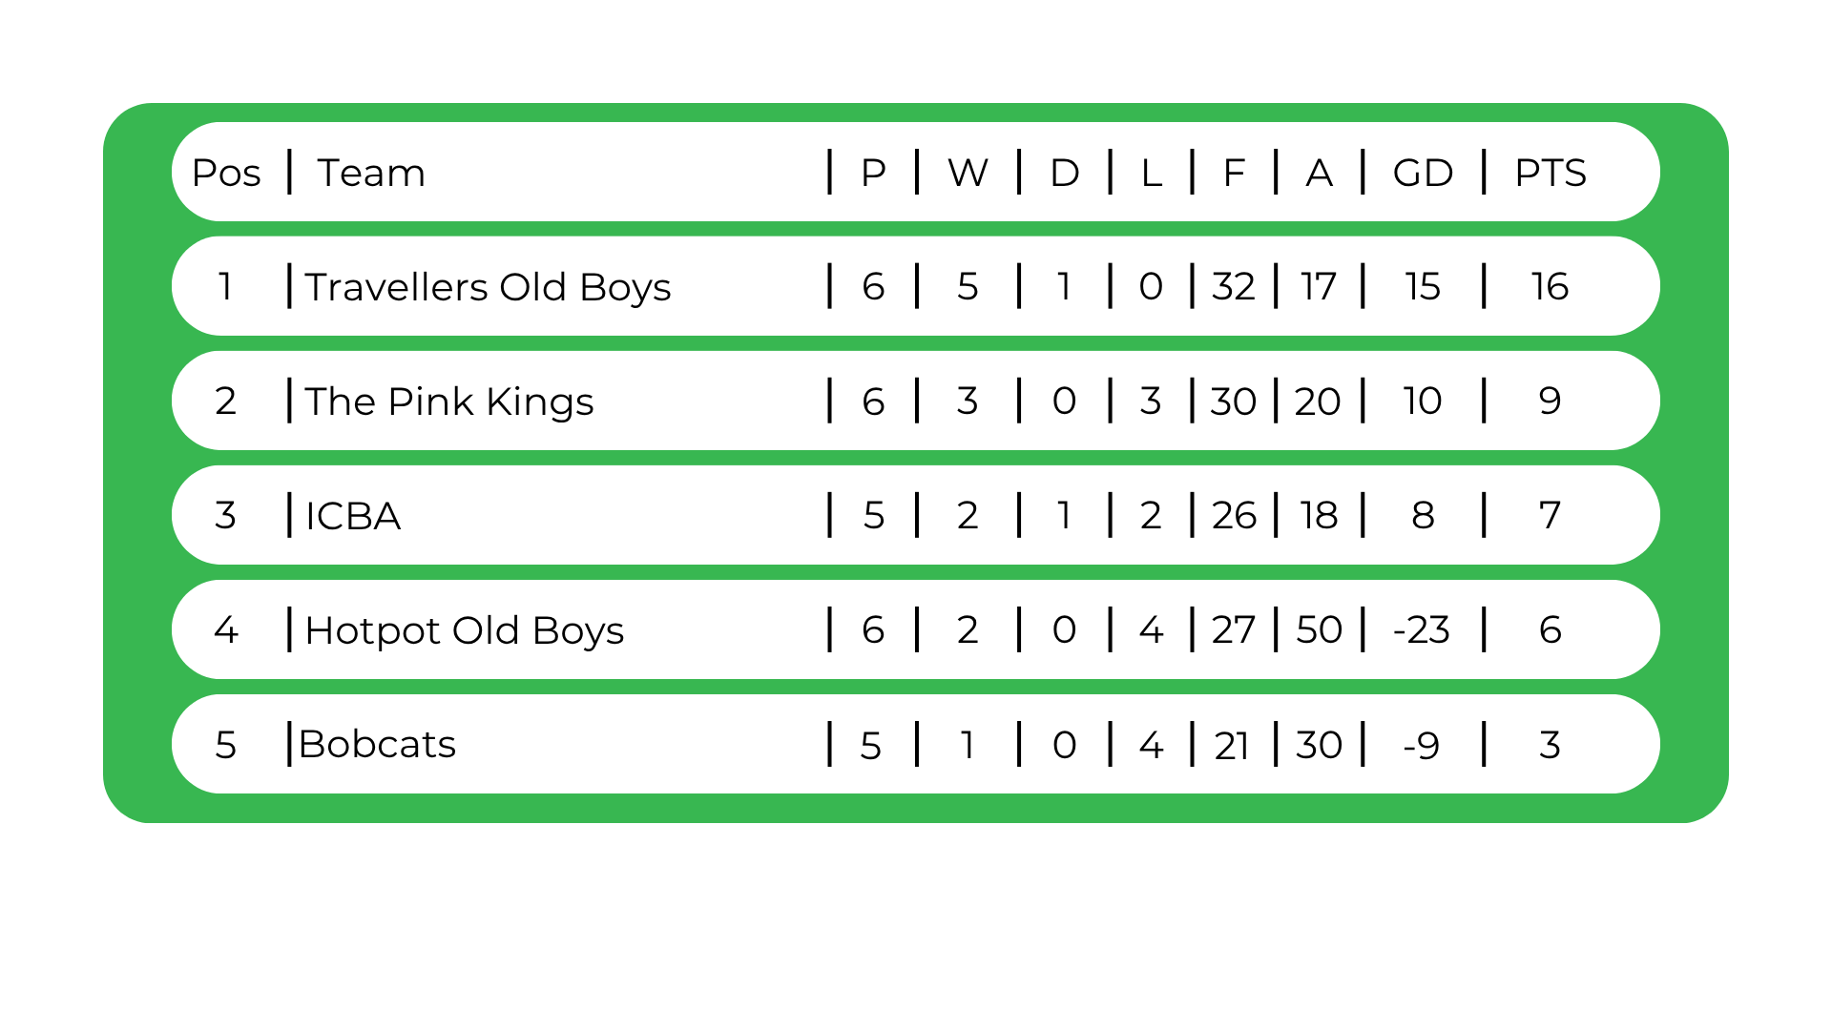This screenshot has height=1030, width=1832.
Task: Click the Hotpot Old Boys team name
Action: coord(464,630)
